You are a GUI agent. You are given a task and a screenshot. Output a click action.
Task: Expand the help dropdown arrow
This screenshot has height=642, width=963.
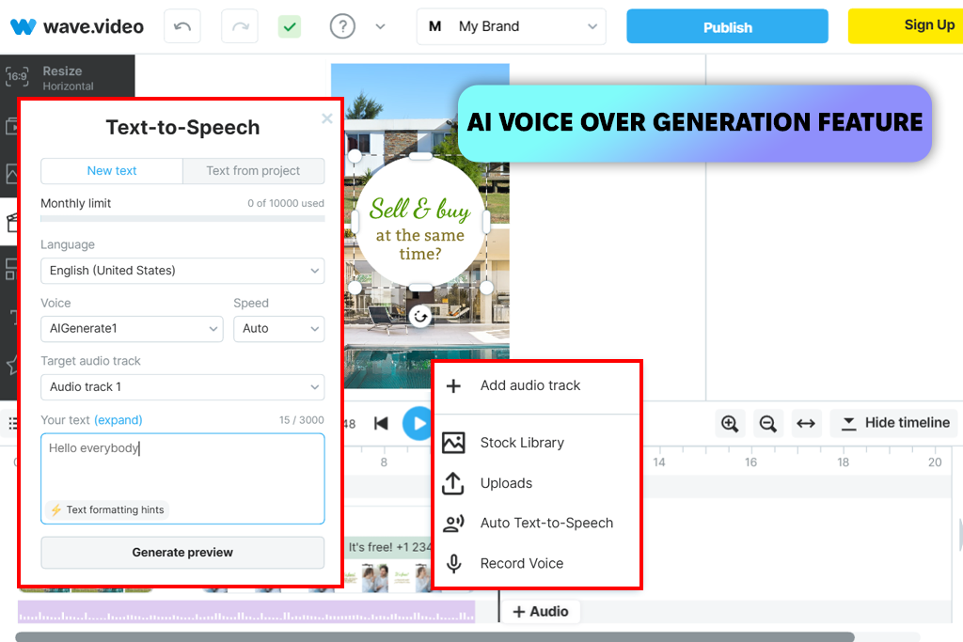tap(380, 26)
